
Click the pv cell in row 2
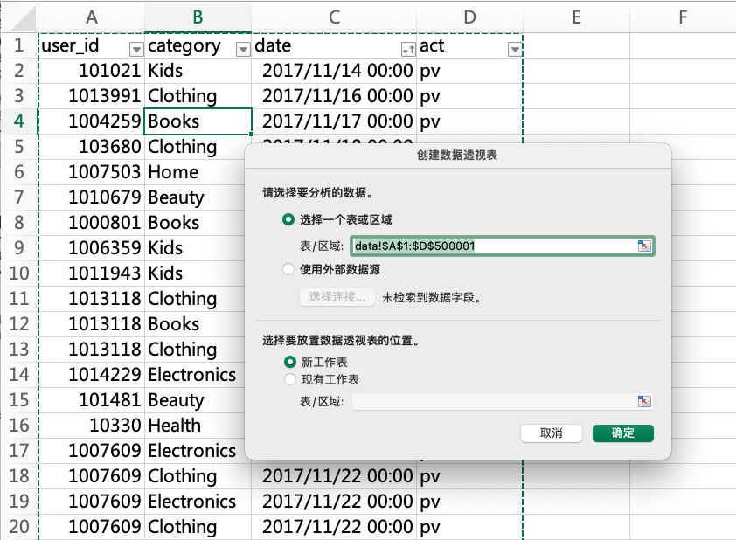coord(469,71)
